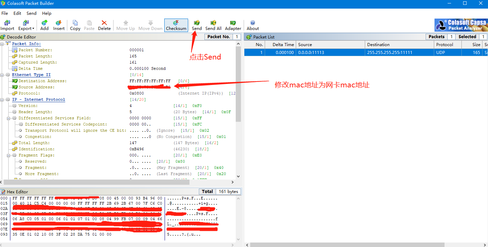The image size is (488, 247).
Task: Send the current packet
Action: tap(197, 25)
